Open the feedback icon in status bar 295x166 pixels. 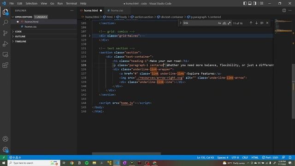pos(283,158)
